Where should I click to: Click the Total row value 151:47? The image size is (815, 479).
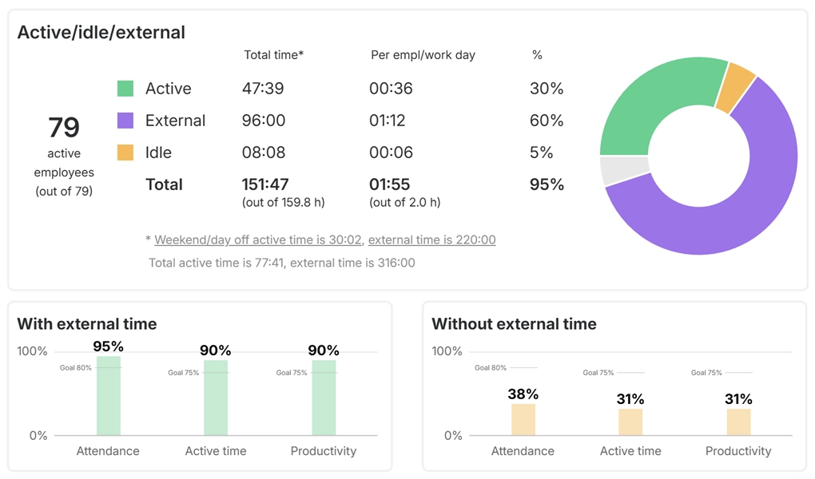tap(264, 184)
